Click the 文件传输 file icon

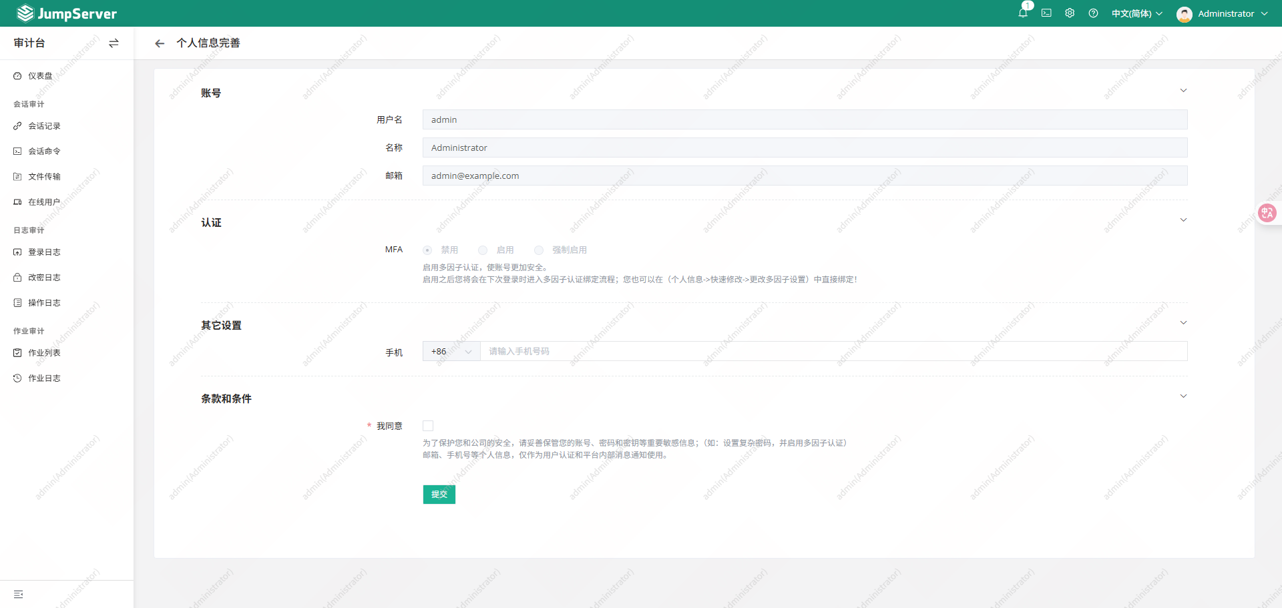click(17, 177)
